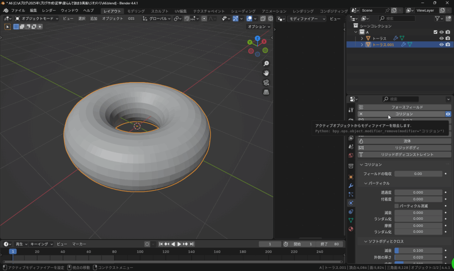Open the Material properties tab
This screenshot has width=454, height=271.
coord(351,229)
